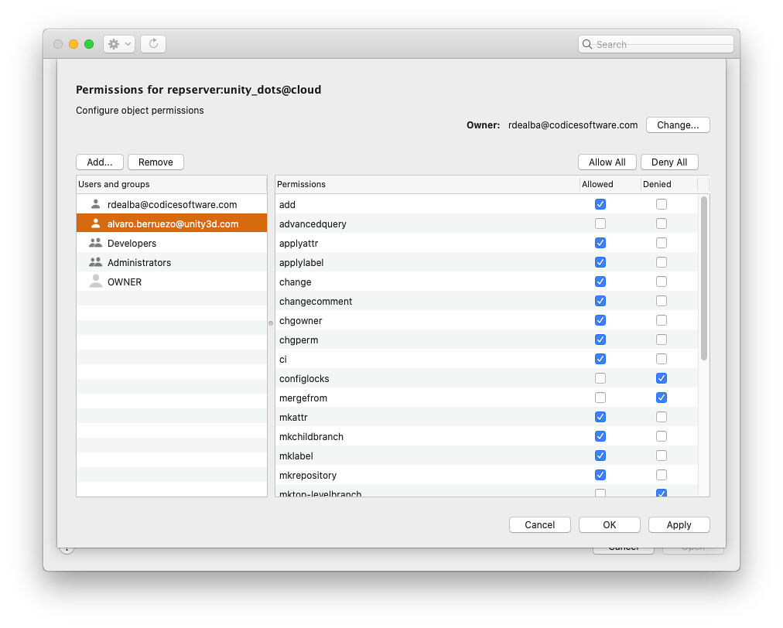Screen dimensions: 783x628
Task: Click the refresh icon in the toolbar
Action: (x=152, y=43)
